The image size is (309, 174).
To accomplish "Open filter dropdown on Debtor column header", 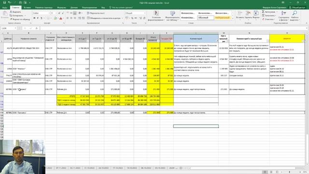I will coord(11,41).
